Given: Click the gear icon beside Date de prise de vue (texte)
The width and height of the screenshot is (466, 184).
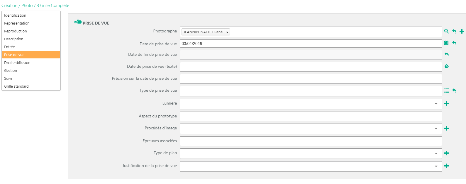Looking at the screenshot, I should coord(447,67).
